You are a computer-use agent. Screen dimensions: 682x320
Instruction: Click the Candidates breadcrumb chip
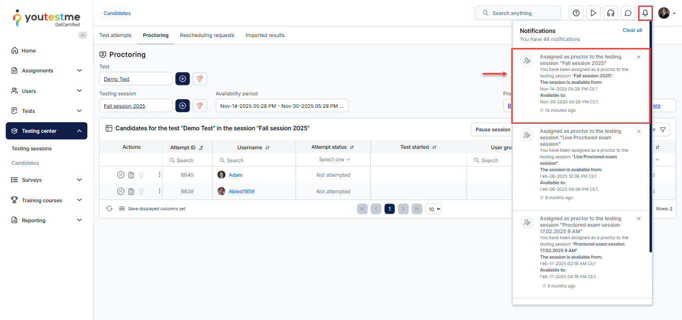(117, 13)
